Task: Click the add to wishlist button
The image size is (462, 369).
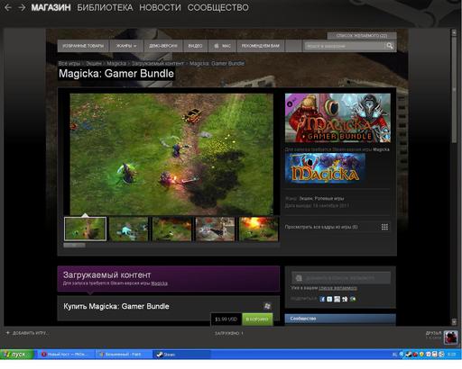Action: pyautogui.click(x=341, y=278)
